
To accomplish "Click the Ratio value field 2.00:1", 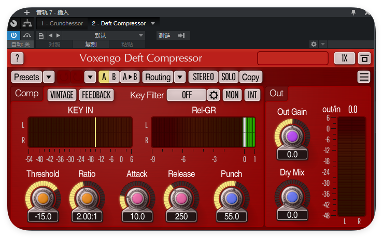I will point(87,217).
